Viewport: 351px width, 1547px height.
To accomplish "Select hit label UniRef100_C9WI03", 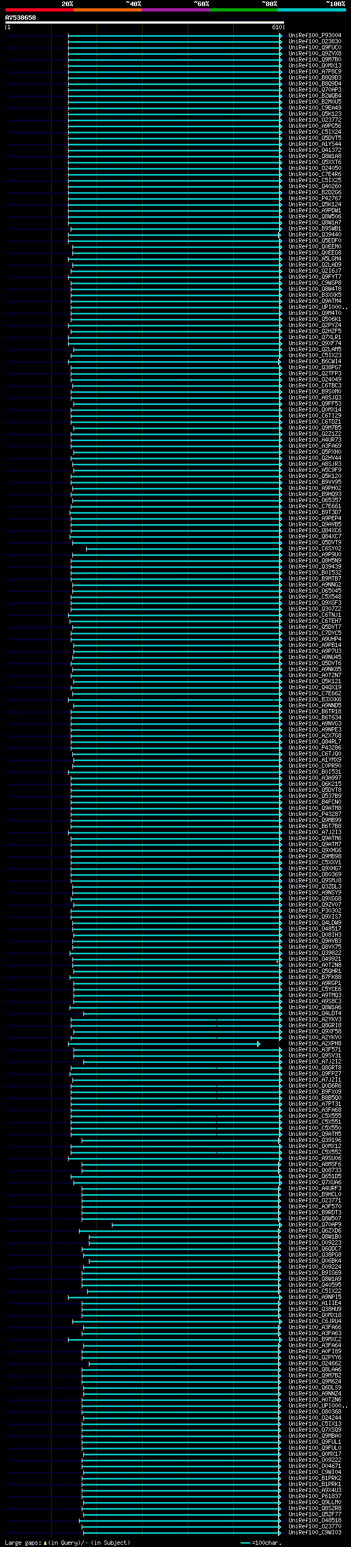I will [314, 1532].
